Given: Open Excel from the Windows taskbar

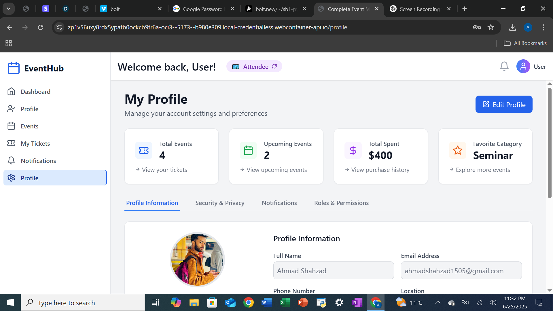Looking at the screenshot, I should 285,302.
